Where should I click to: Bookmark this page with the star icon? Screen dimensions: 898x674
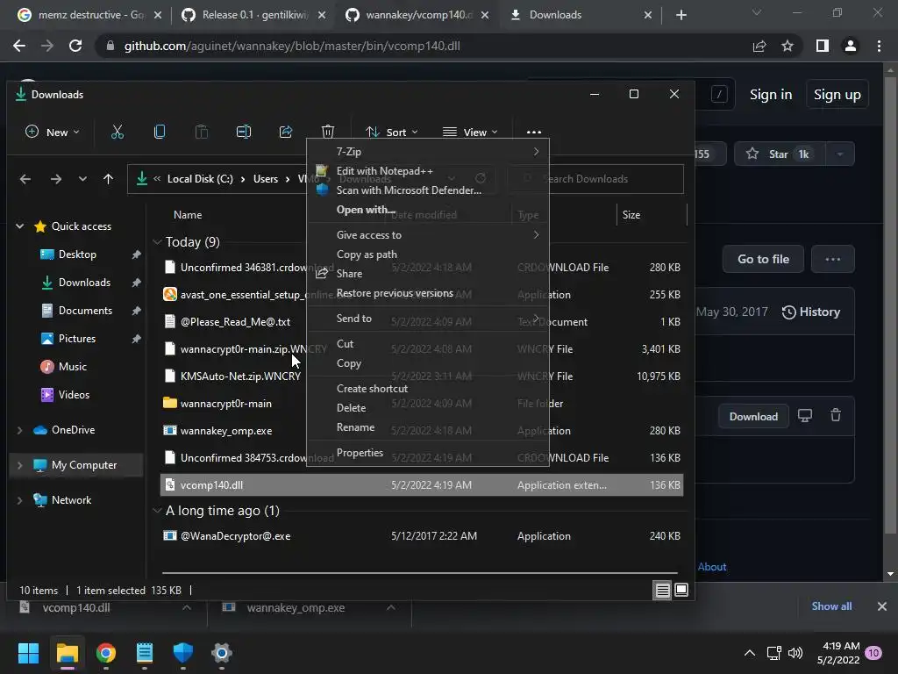(788, 46)
